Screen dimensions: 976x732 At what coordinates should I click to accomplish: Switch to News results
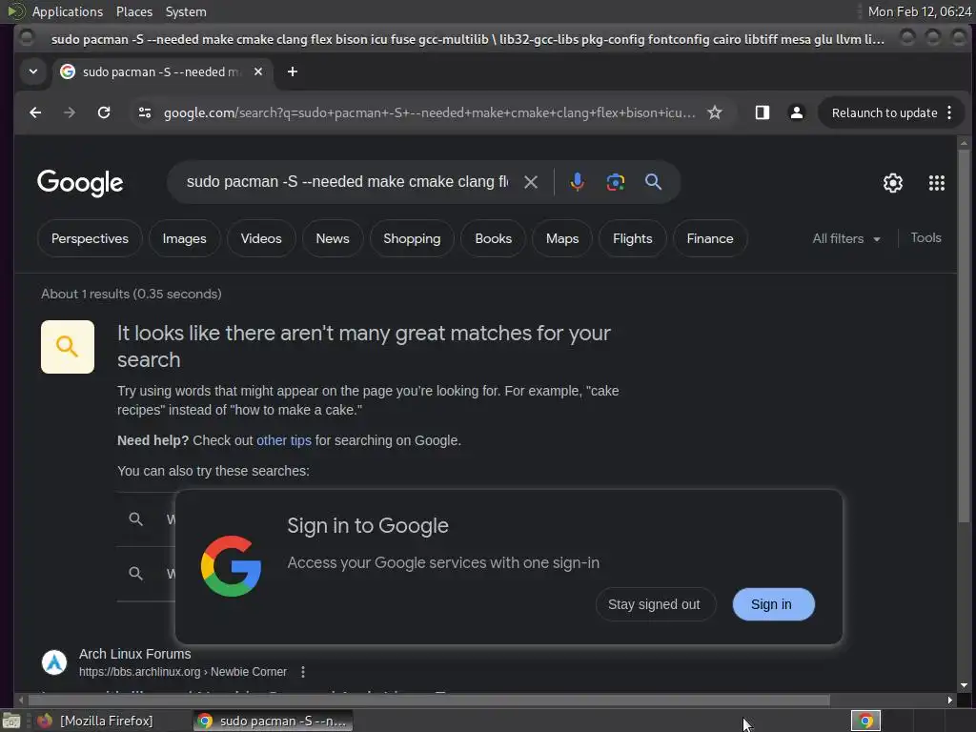click(x=333, y=238)
